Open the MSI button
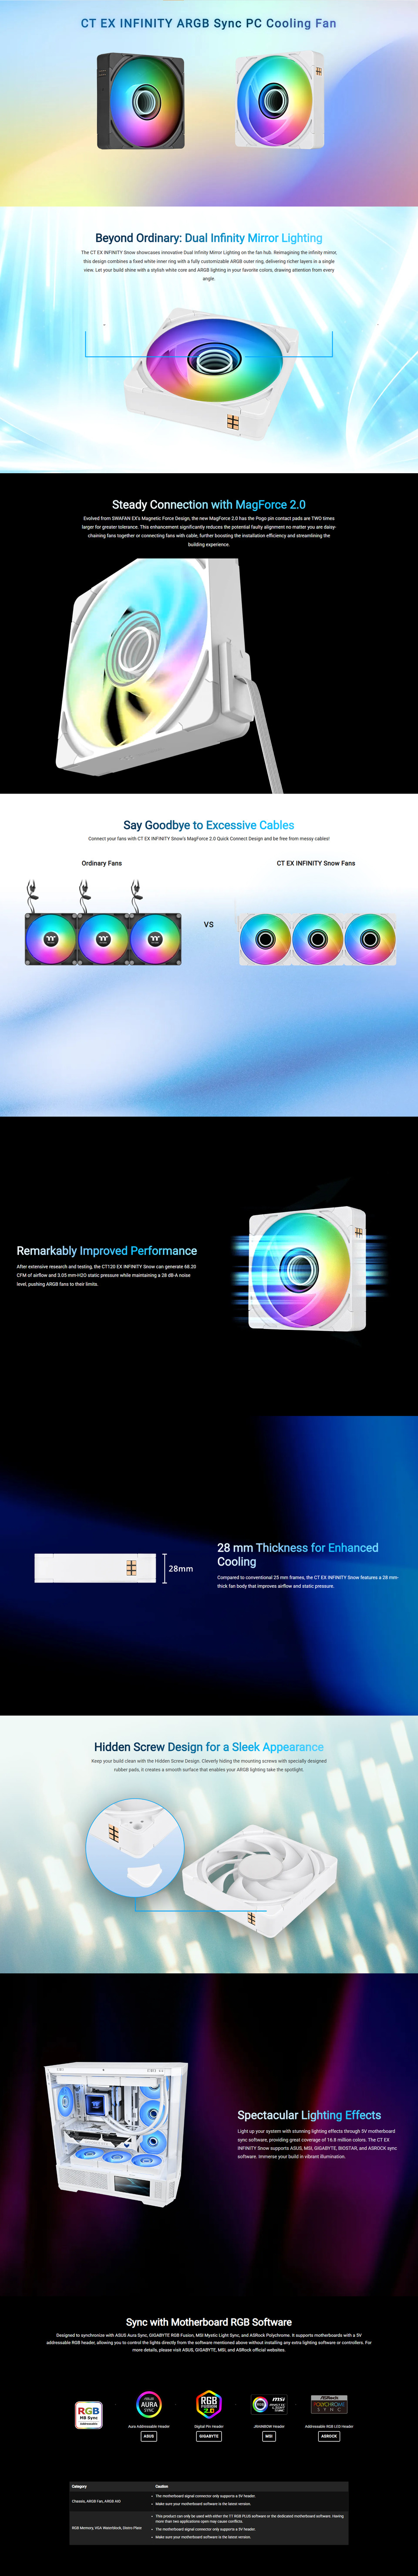 click(269, 2436)
